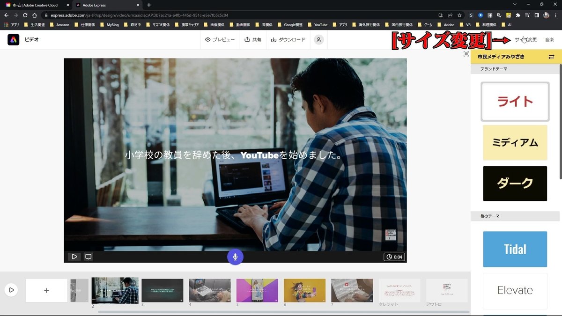This screenshot has height=316, width=562.
Task: Open the マスコミ関係 bookmark folder
Action: coord(159,25)
